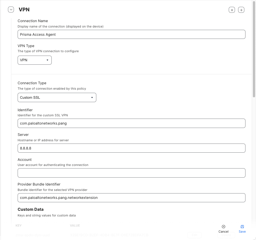Click the Provider Bundle Identifier field
256x240 pixels.
click(x=131, y=198)
